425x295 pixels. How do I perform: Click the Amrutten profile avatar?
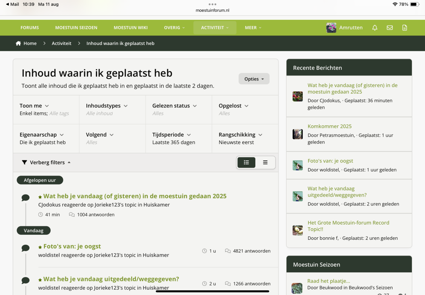331,28
